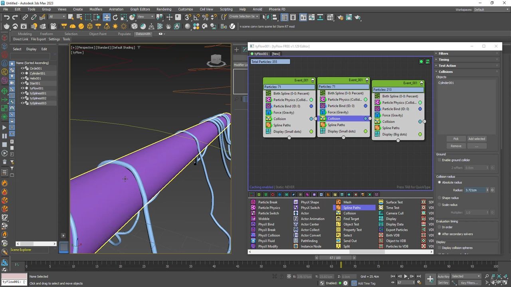This screenshot has height=287, width=511.
Task: Click the Radius value field
Action: click(475, 190)
